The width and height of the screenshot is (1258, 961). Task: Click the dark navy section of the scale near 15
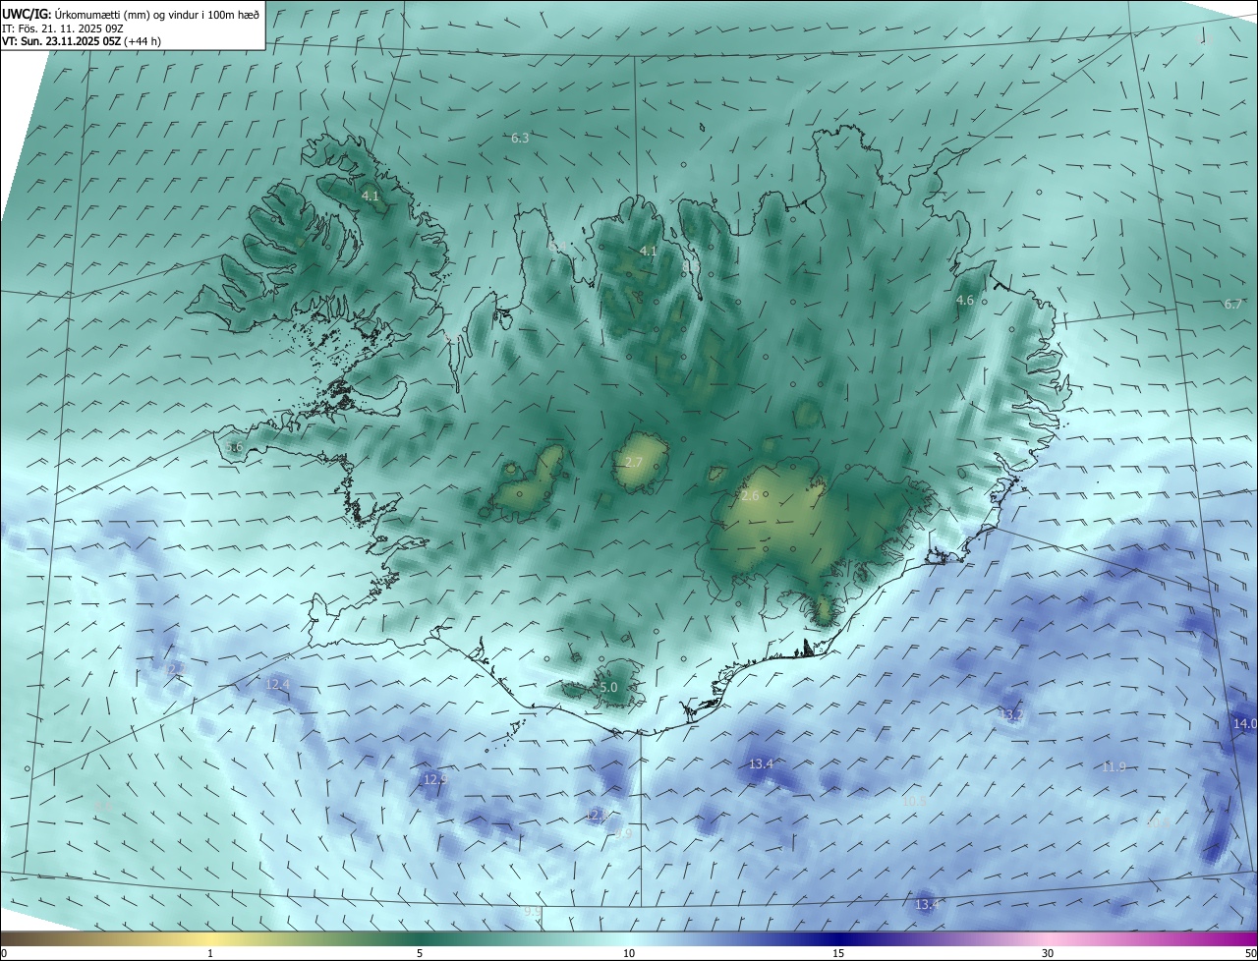[x=838, y=938]
